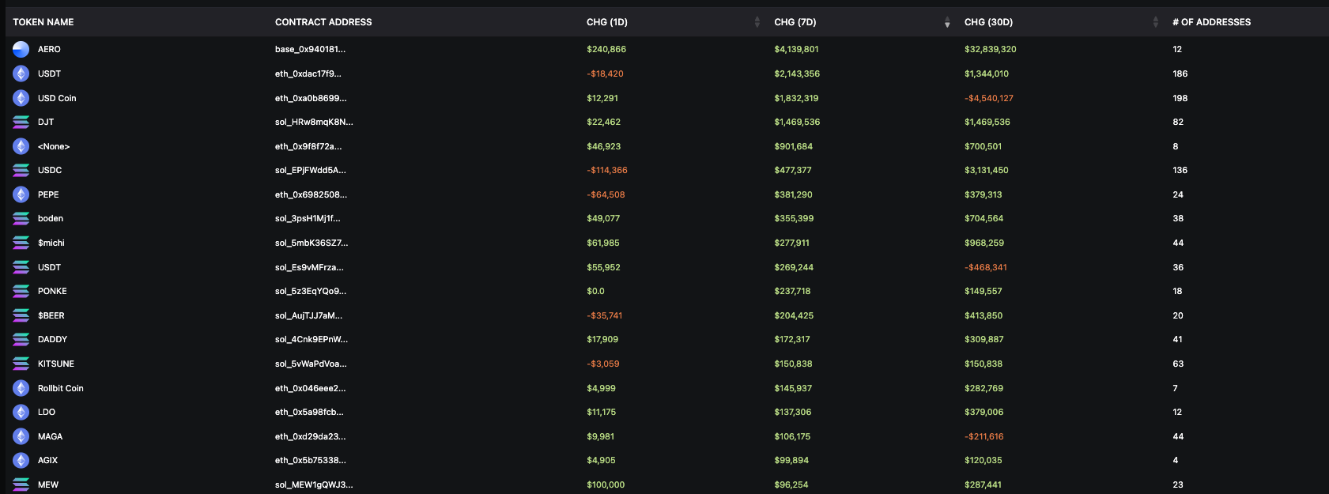The width and height of the screenshot is (1329, 494).
Task: Click the -$18,420 1D change value
Action: pyautogui.click(x=605, y=74)
